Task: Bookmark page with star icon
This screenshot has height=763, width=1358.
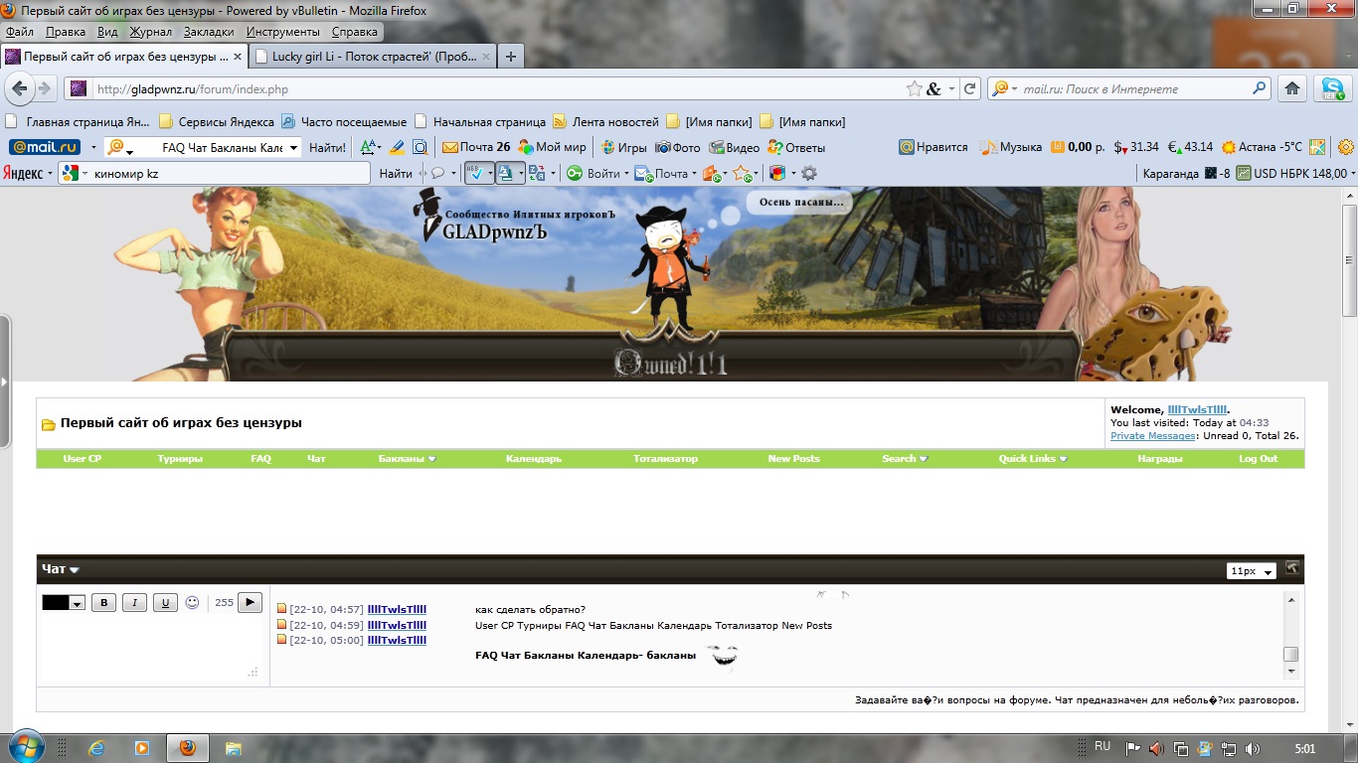Action: 914,88
